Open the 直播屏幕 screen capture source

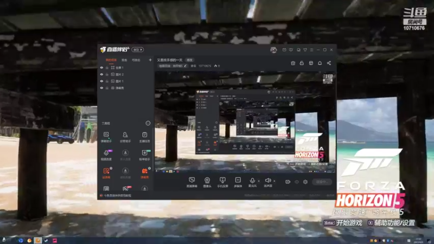(192, 182)
